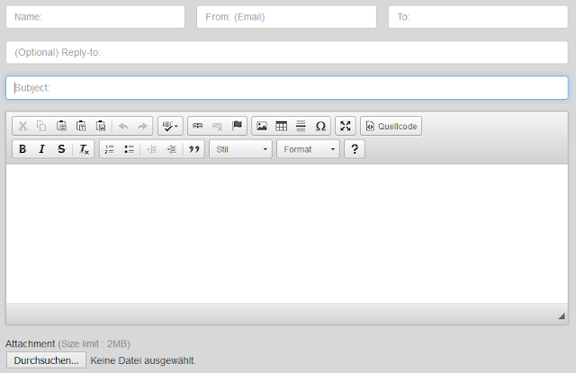Viewport: 576px width, 373px height.
Task: Click the To input field
Action: pyautogui.click(x=478, y=17)
